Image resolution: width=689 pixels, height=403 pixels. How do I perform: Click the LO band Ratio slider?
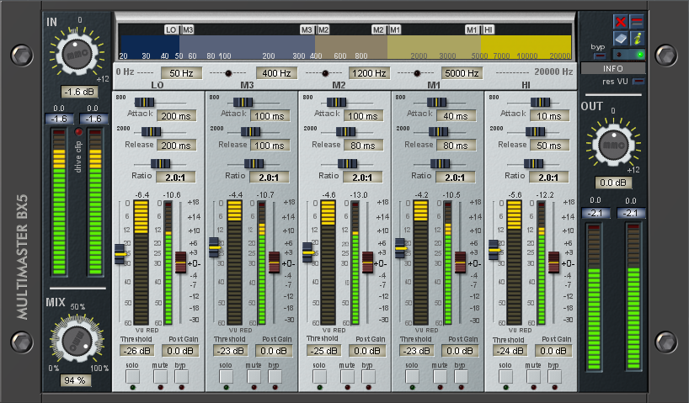160,164
